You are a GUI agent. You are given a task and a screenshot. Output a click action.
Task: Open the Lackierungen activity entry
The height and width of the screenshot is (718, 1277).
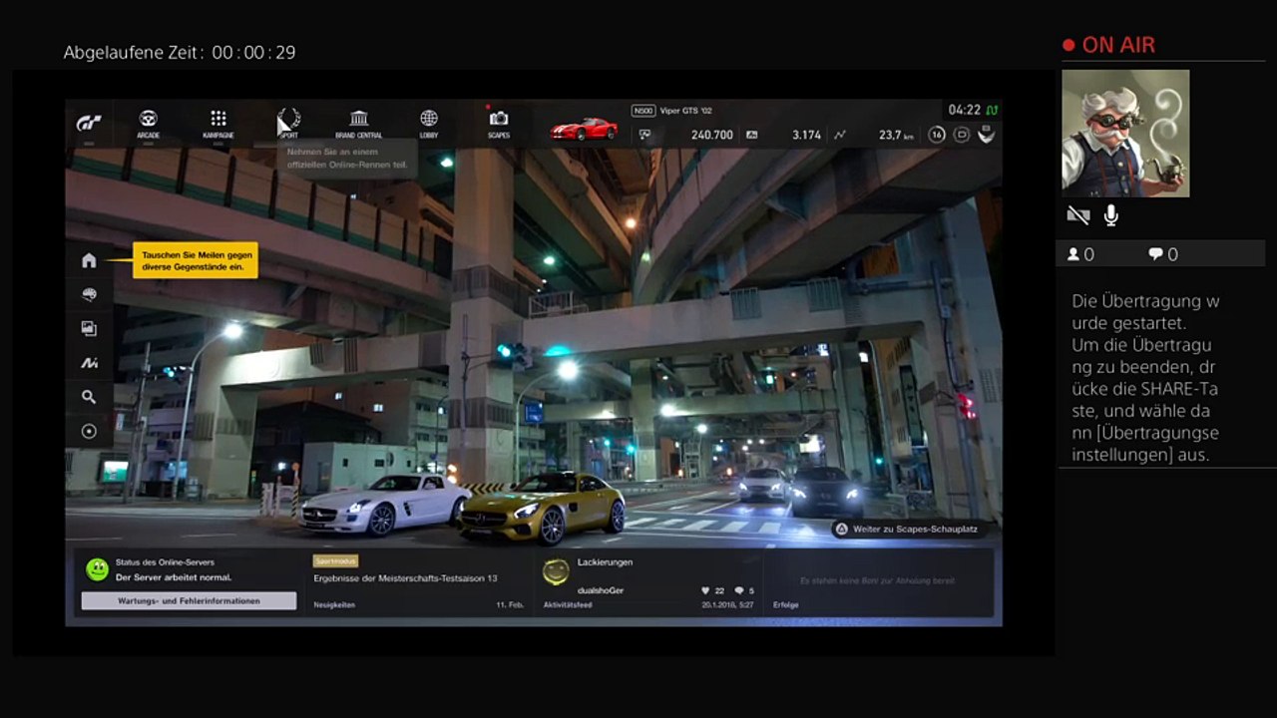(605, 561)
